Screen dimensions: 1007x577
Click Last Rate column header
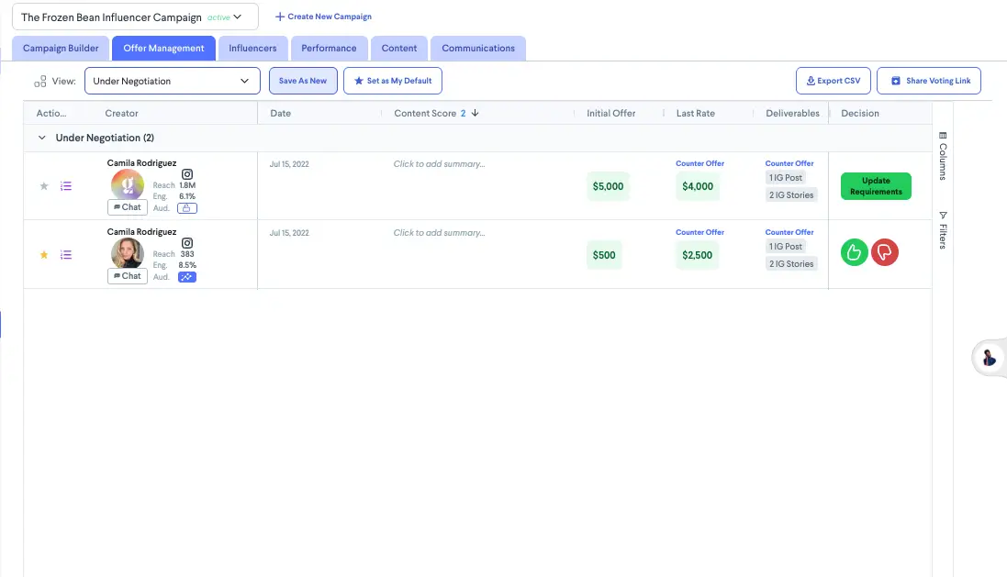pyautogui.click(x=696, y=113)
